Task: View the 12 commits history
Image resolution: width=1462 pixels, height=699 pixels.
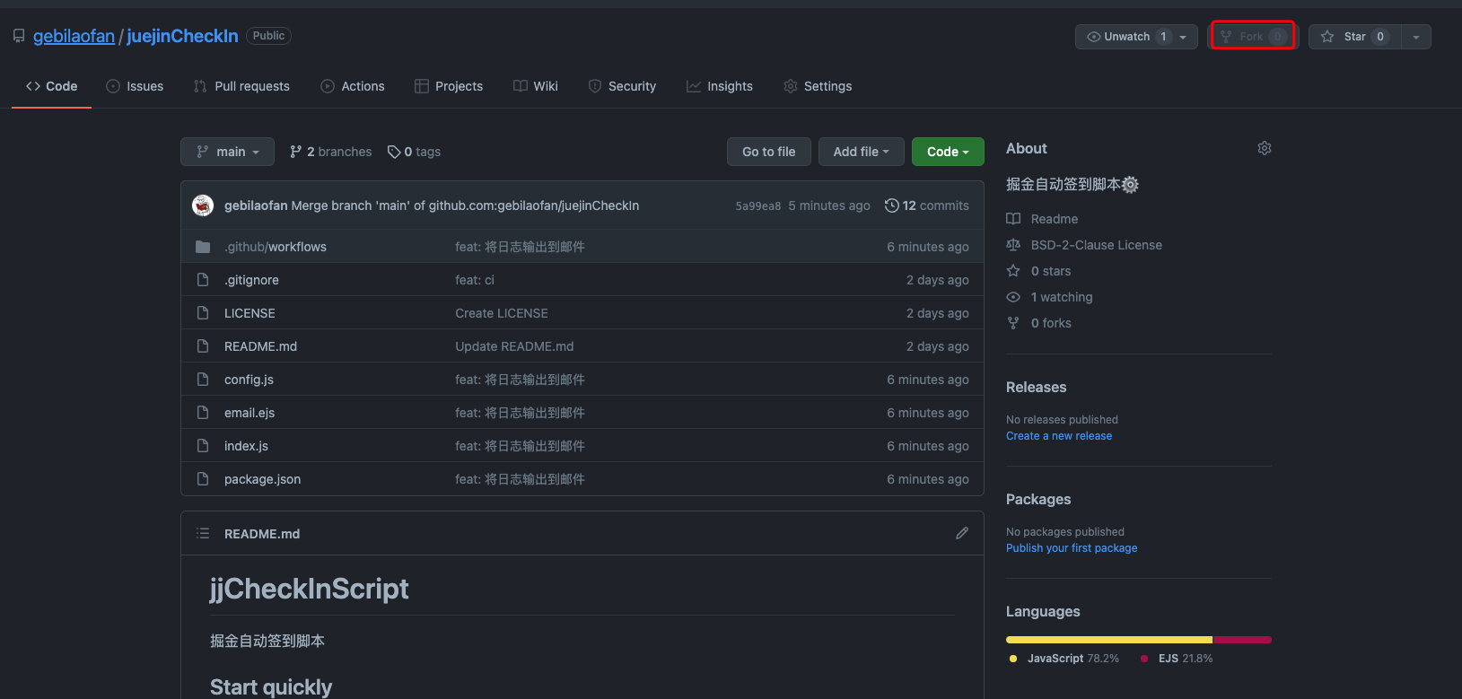Action: coord(926,205)
